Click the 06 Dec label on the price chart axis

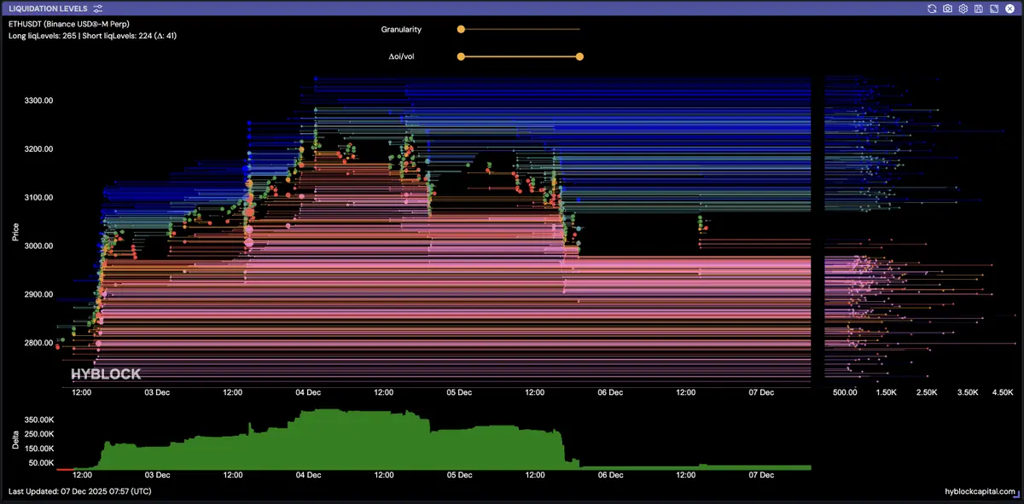[x=610, y=393]
